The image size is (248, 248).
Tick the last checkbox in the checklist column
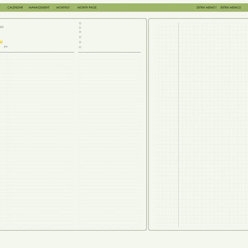(80, 47)
